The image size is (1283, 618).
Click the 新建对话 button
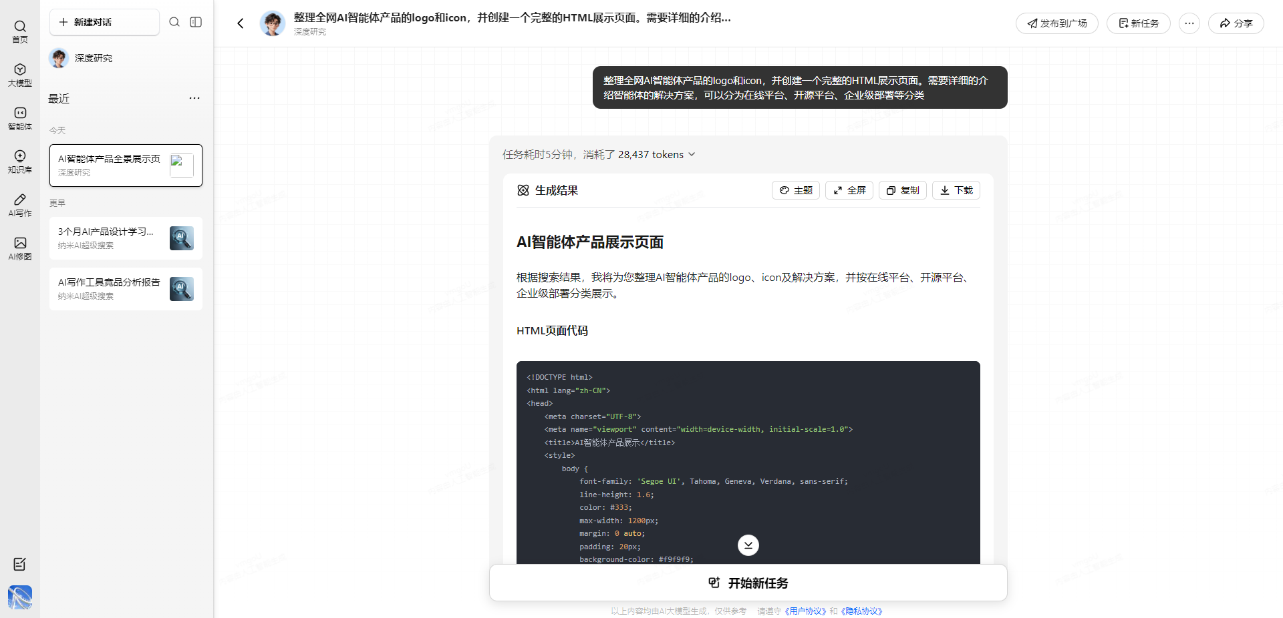tap(104, 22)
